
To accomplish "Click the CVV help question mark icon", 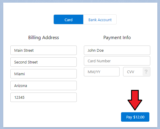I will point(146,72).
